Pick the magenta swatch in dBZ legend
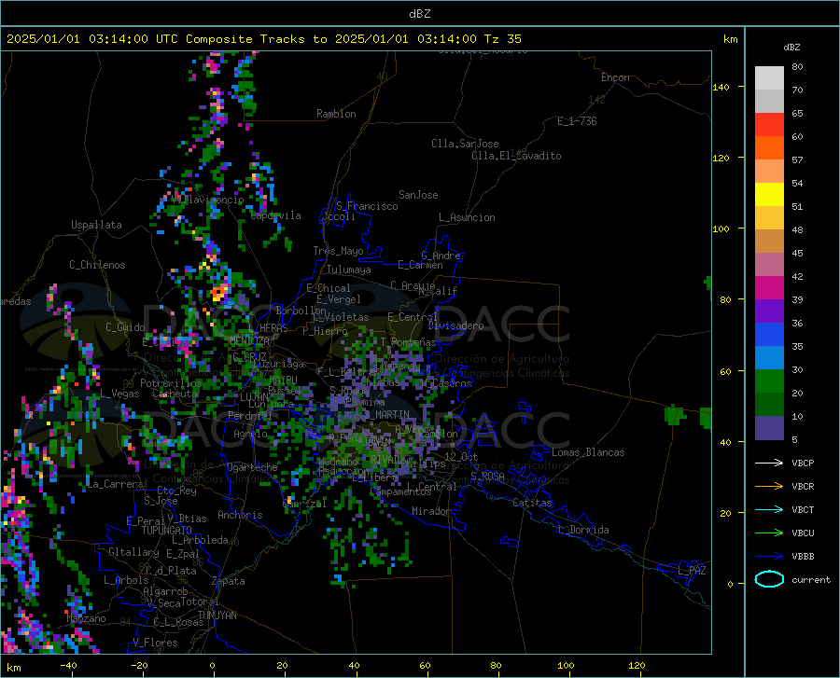840x678 pixels. click(x=769, y=288)
